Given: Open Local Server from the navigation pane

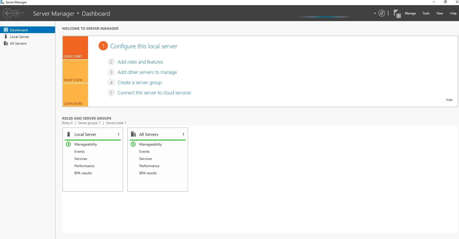Looking at the screenshot, I should point(19,36).
